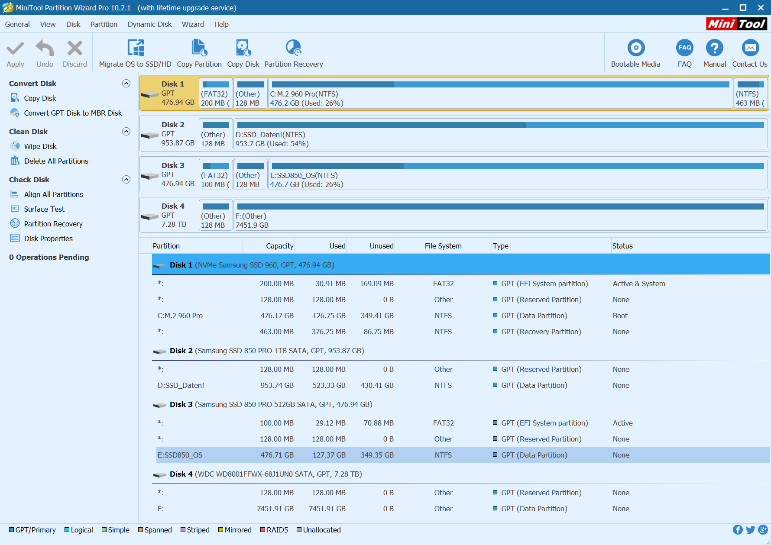Click the Twitter icon in status bar
Screen dimensions: 771x545
pyautogui.click(x=751, y=530)
